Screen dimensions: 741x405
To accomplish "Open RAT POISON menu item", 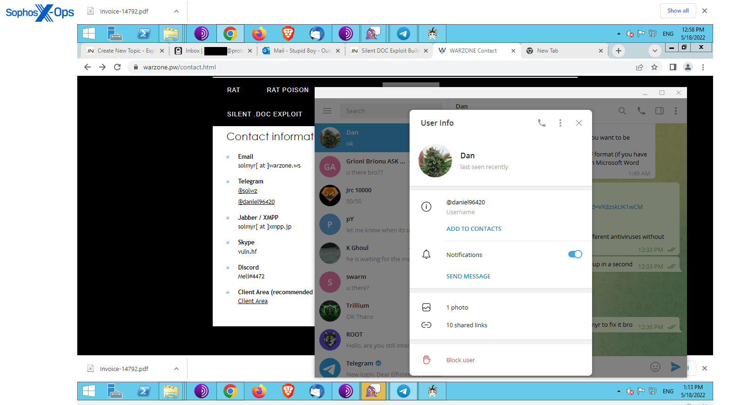I will coord(288,90).
